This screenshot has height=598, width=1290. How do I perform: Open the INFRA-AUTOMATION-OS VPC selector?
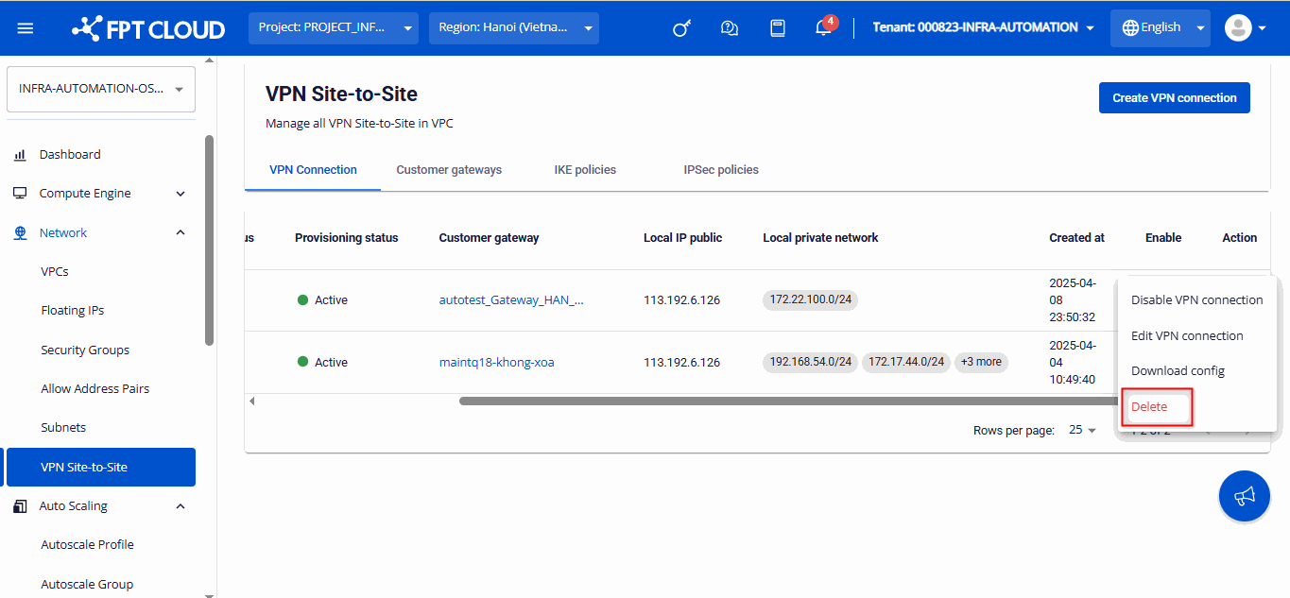pyautogui.click(x=101, y=89)
